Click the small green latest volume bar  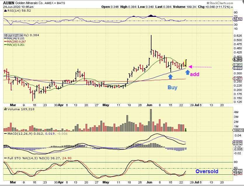186,130
